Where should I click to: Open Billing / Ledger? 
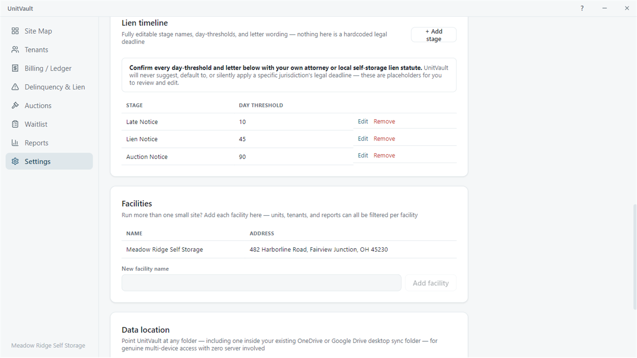49,68
